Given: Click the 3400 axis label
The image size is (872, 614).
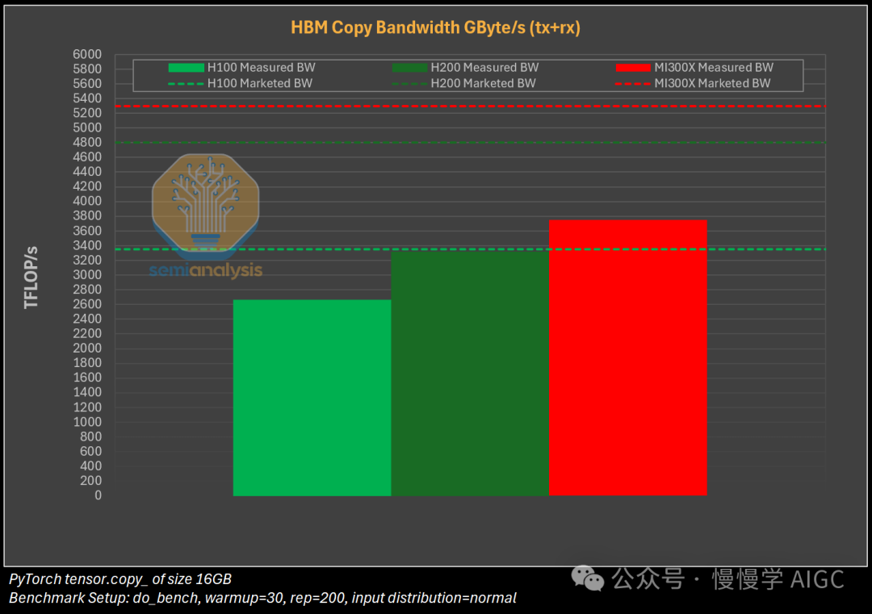Looking at the screenshot, I should (87, 245).
